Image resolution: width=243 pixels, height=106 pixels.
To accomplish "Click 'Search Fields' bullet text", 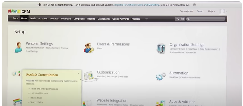I will tap(37, 102).
